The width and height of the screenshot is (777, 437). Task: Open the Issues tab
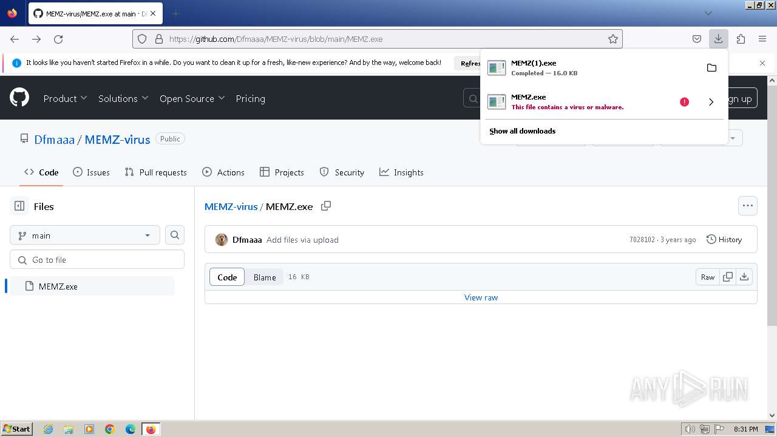coord(91,172)
